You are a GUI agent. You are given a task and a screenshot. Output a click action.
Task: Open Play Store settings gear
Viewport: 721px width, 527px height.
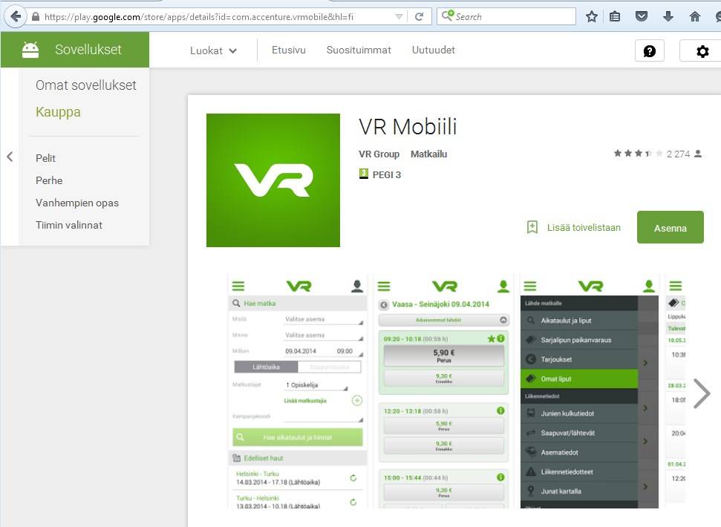point(702,51)
